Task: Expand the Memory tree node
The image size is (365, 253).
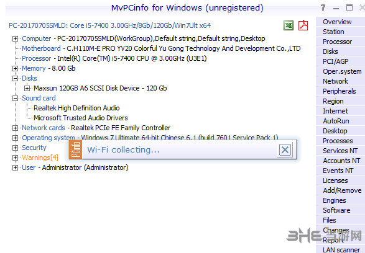Action: tap(15, 68)
